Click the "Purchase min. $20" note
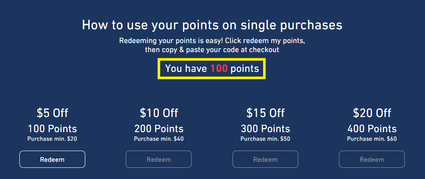This screenshot has height=179, width=425. (52, 139)
